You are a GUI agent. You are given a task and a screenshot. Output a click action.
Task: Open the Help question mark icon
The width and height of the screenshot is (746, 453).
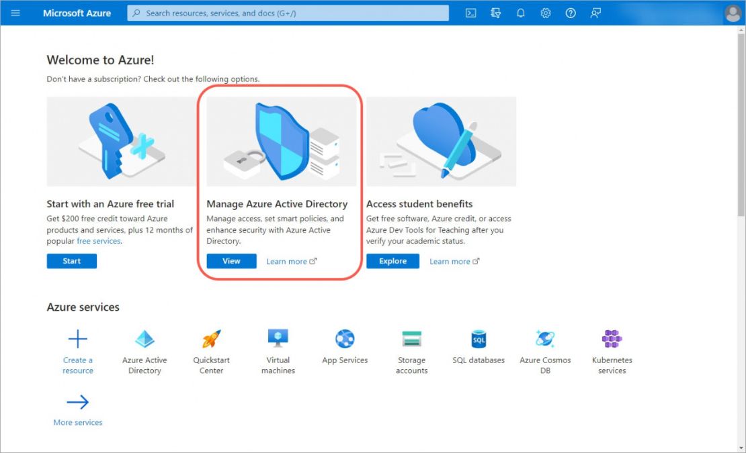coord(571,13)
